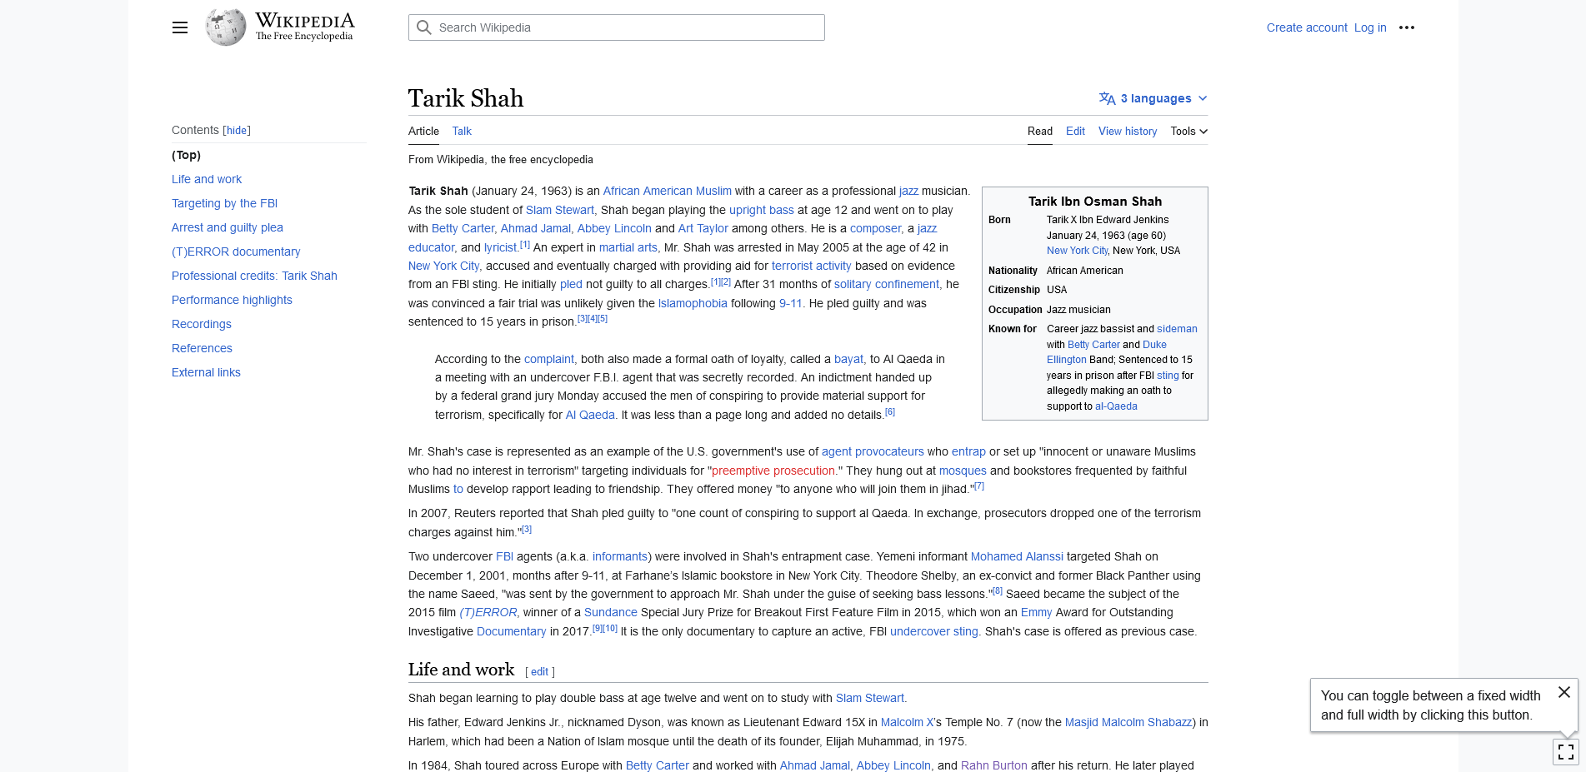The height and width of the screenshot is (772, 1586).
Task: Open the Ahmad Jamal link in intro
Action: tap(536, 228)
